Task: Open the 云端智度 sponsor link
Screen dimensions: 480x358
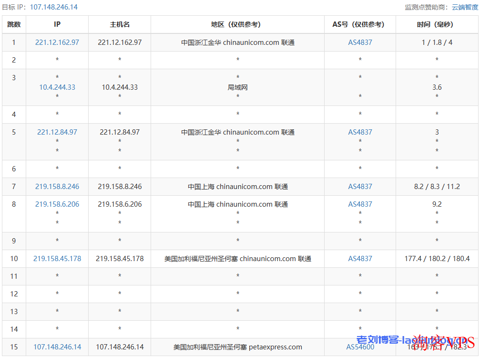Action: click(x=465, y=7)
